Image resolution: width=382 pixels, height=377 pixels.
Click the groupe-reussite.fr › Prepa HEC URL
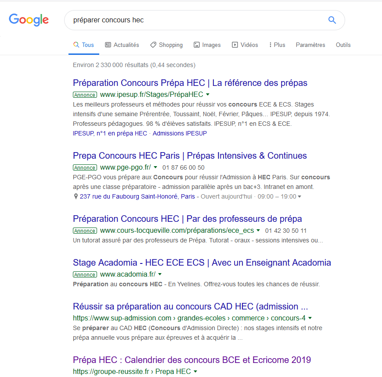pyautogui.click(x=132, y=371)
